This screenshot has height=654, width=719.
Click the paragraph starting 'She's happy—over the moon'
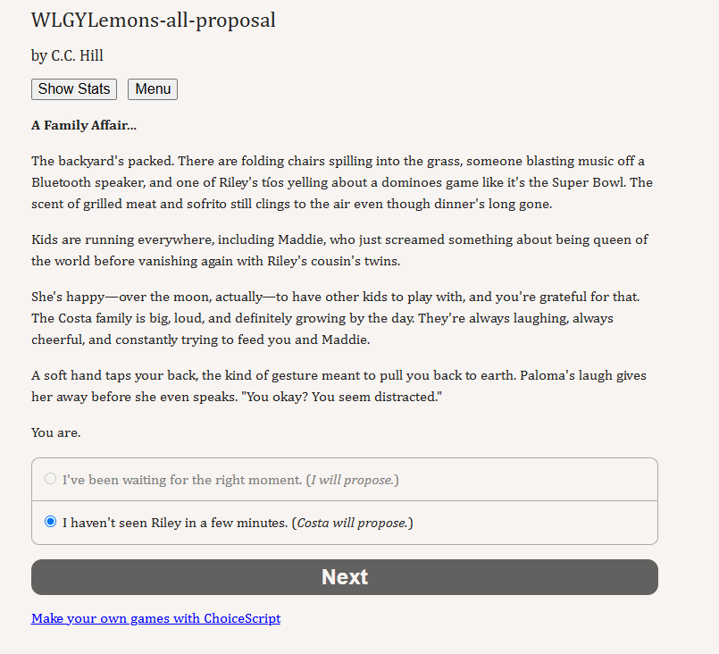[x=336, y=318]
